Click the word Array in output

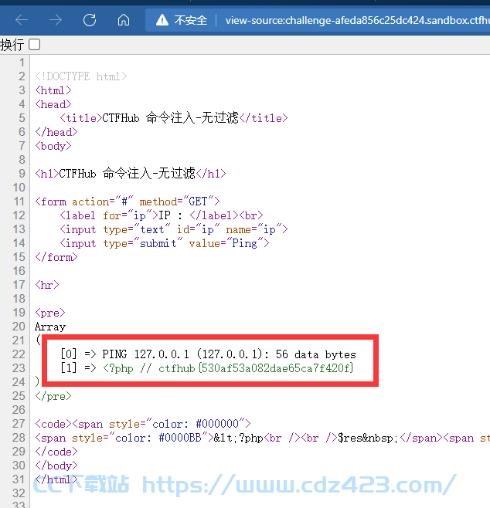pyautogui.click(x=50, y=327)
